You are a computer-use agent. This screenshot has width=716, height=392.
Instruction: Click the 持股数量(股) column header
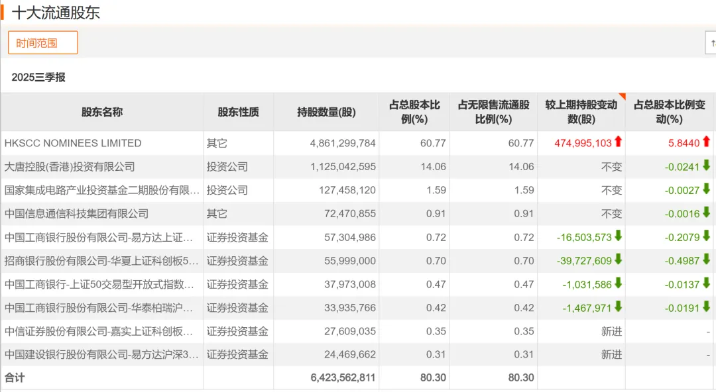(x=326, y=113)
